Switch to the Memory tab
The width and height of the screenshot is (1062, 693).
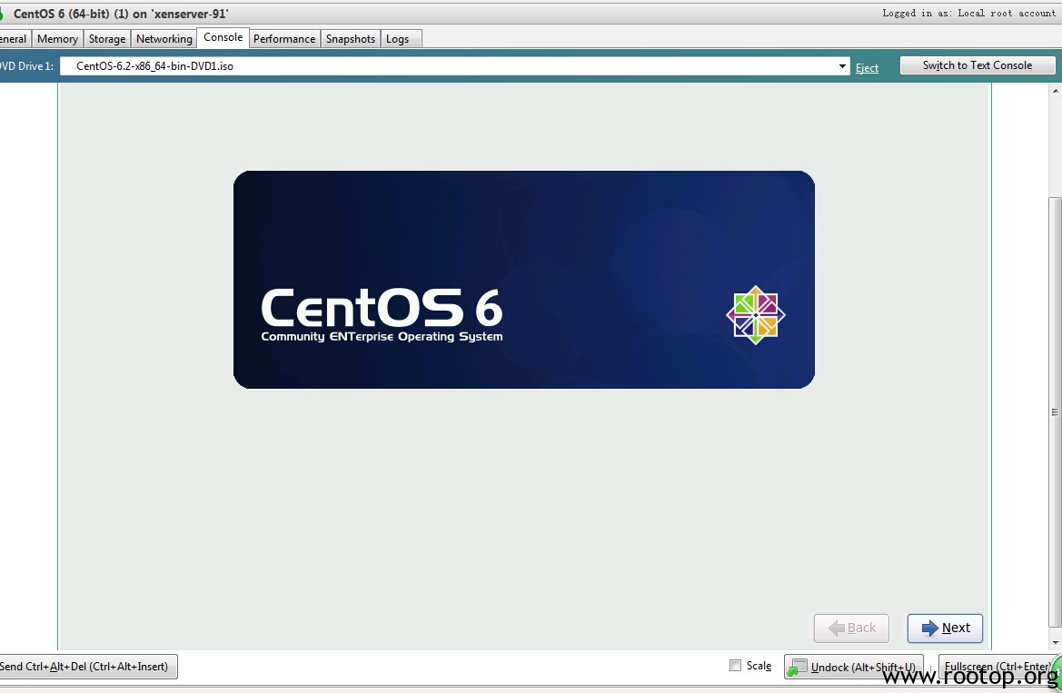tap(57, 39)
